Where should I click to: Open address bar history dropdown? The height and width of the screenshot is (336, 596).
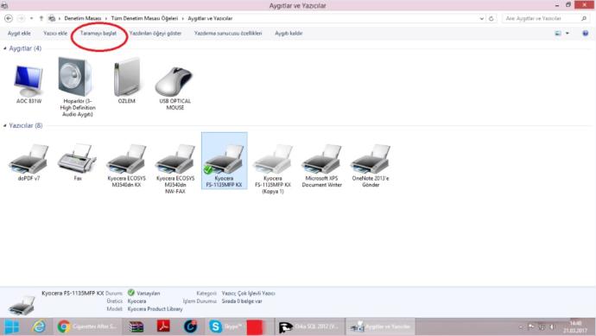[x=482, y=18]
